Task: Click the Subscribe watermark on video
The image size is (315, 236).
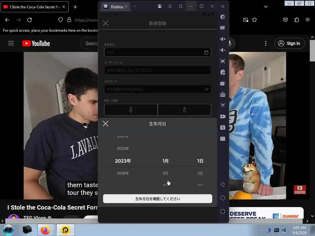Action: (x=300, y=190)
